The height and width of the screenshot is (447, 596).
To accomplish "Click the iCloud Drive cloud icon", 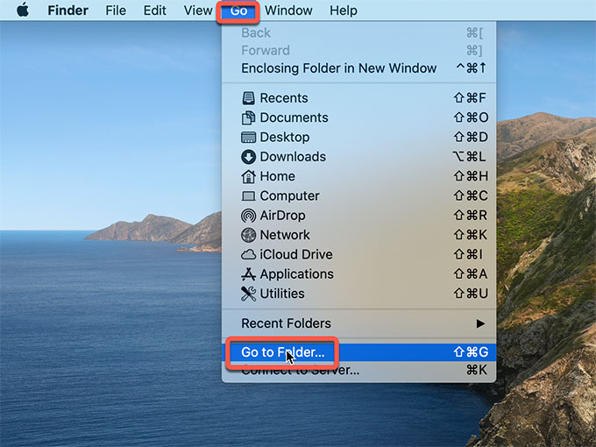I will [x=248, y=254].
